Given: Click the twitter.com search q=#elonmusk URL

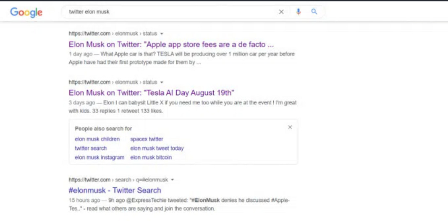Looking at the screenshot, I should (118, 180).
